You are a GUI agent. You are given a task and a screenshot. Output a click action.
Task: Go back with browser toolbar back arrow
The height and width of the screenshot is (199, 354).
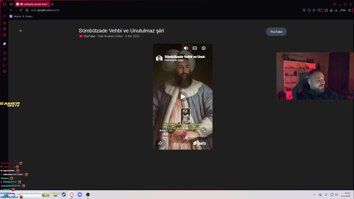pyautogui.click(x=11, y=10)
